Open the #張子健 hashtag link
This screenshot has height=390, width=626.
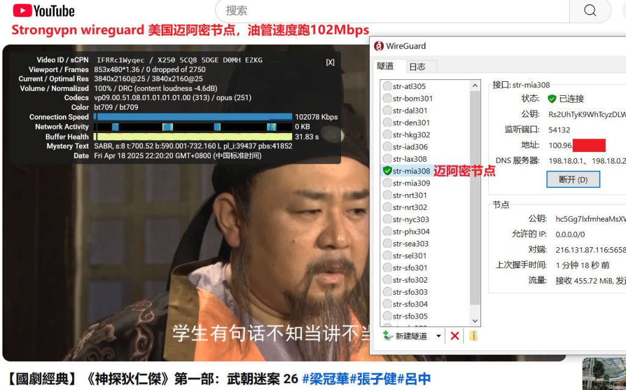point(373,378)
